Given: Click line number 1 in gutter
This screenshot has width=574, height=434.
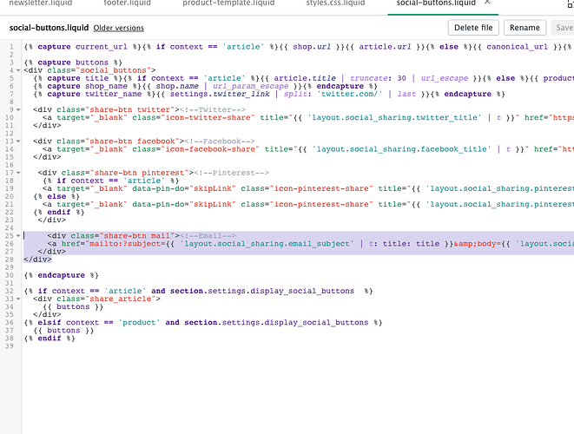Looking at the screenshot, I should [11, 47].
